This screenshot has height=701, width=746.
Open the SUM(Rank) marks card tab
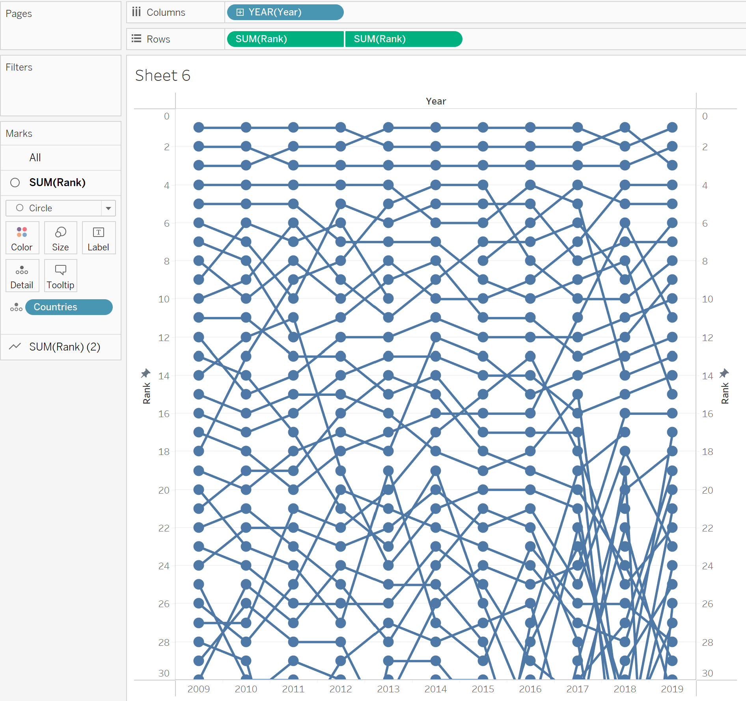[x=61, y=183]
